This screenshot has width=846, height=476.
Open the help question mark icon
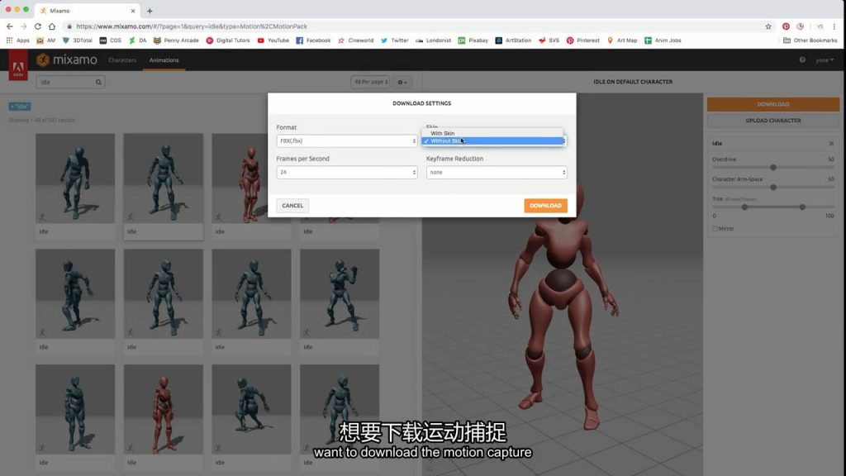pyautogui.click(x=802, y=59)
